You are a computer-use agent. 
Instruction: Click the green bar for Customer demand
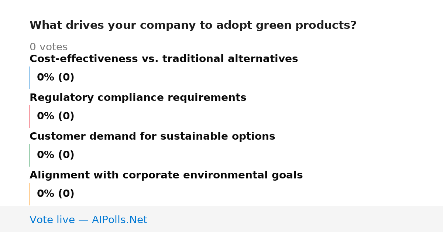click(30, 155)
